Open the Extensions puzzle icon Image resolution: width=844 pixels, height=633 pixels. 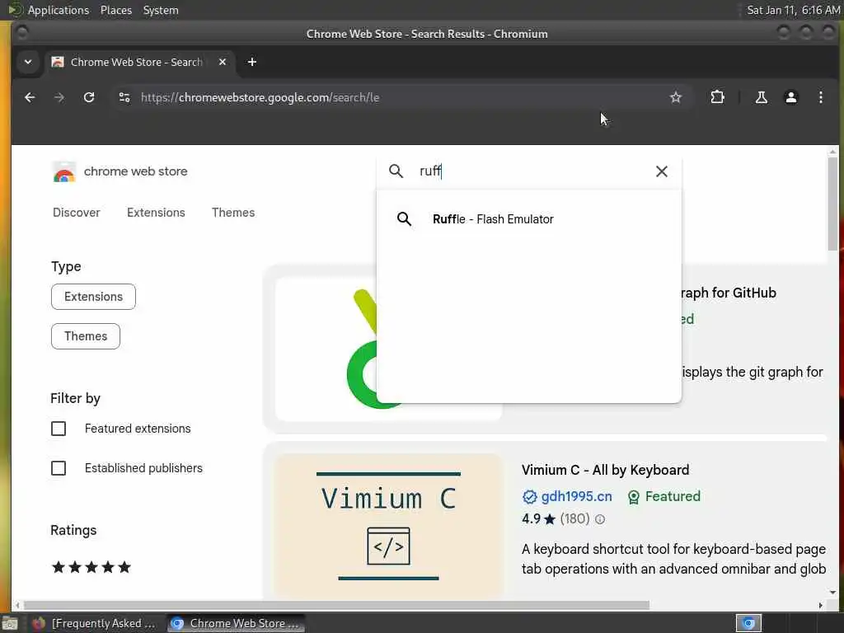718,97
